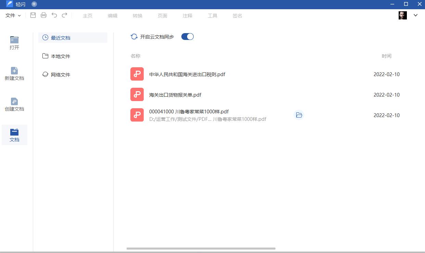Expand the 文件 dropdown menu
This screenshot has height=253, width=425.
point(13,15)
